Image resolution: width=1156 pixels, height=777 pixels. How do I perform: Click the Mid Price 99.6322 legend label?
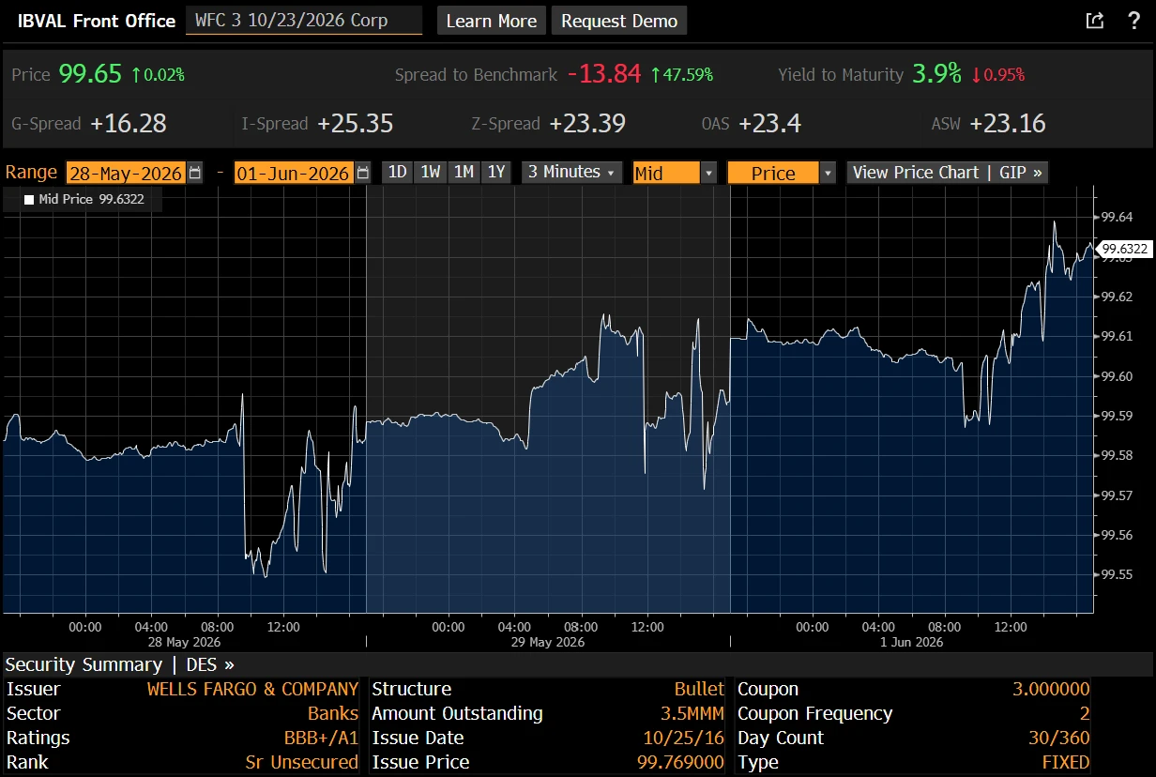pos(91,200)
